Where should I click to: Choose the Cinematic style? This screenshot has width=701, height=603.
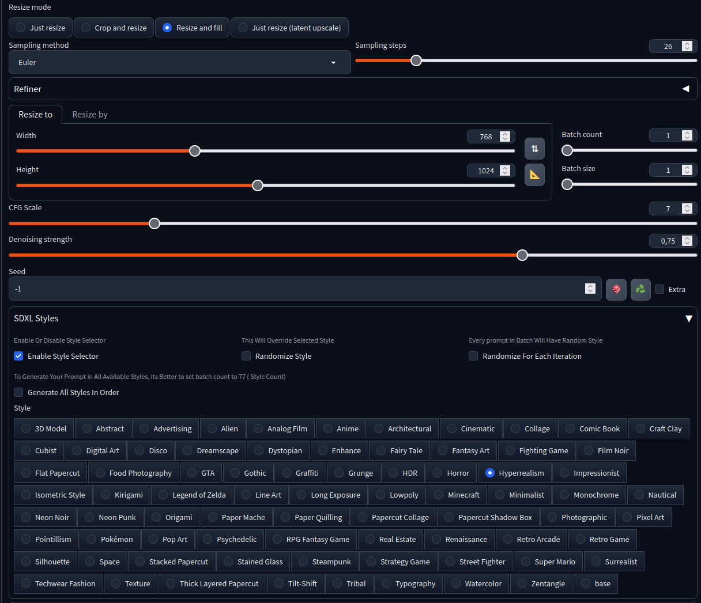click(471, 428)
